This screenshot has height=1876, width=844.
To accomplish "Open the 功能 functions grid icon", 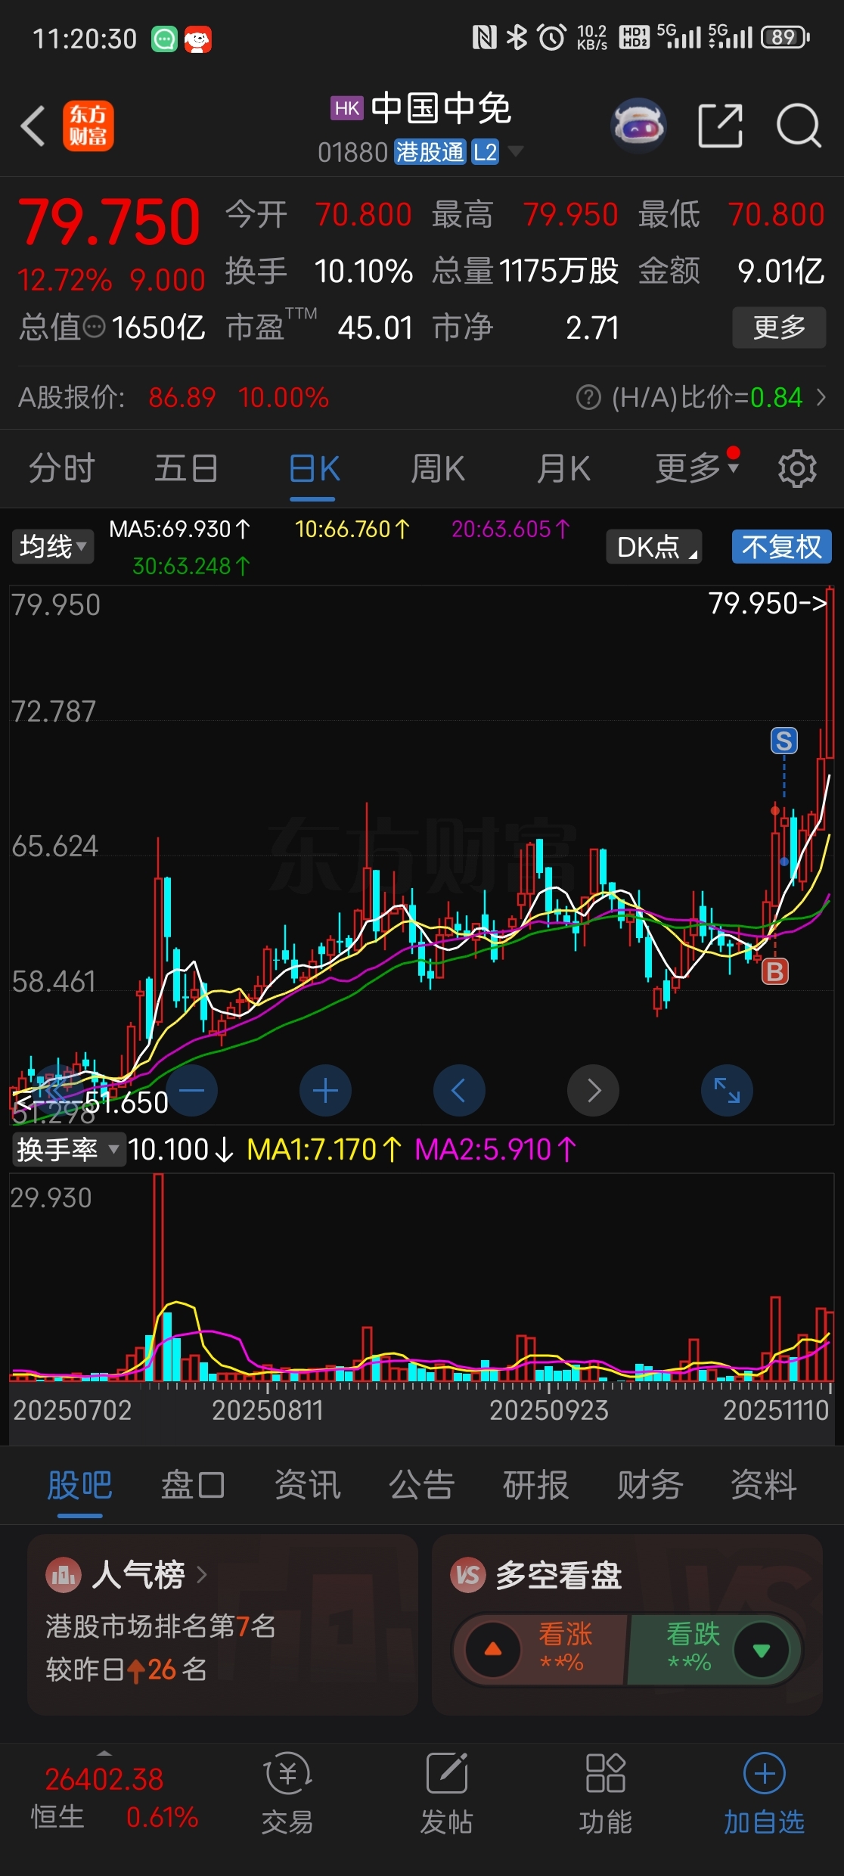I will click(x=606, y=1774).
